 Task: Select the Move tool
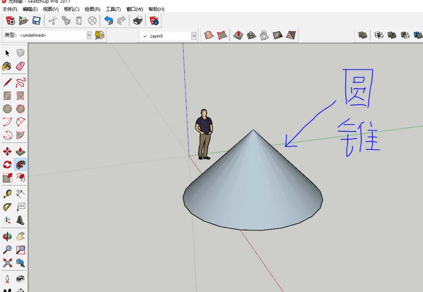click(x=7, y=151)
